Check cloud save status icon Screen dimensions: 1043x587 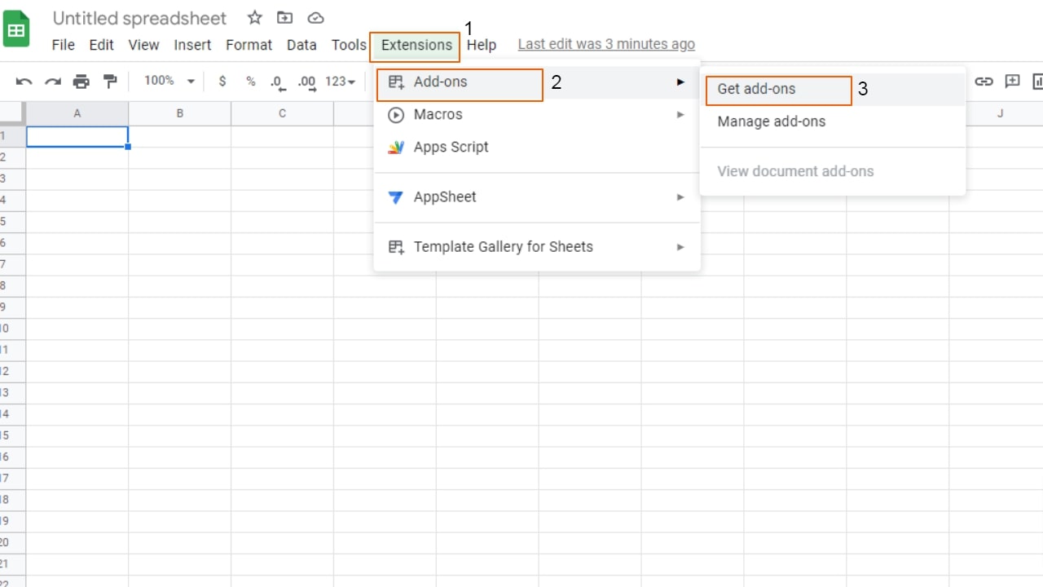(x=315, y=18)
